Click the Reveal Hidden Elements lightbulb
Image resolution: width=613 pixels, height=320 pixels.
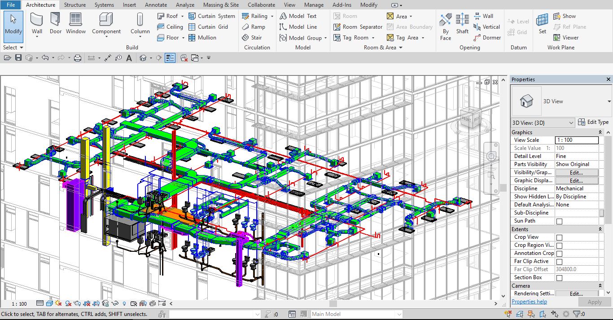124,304
